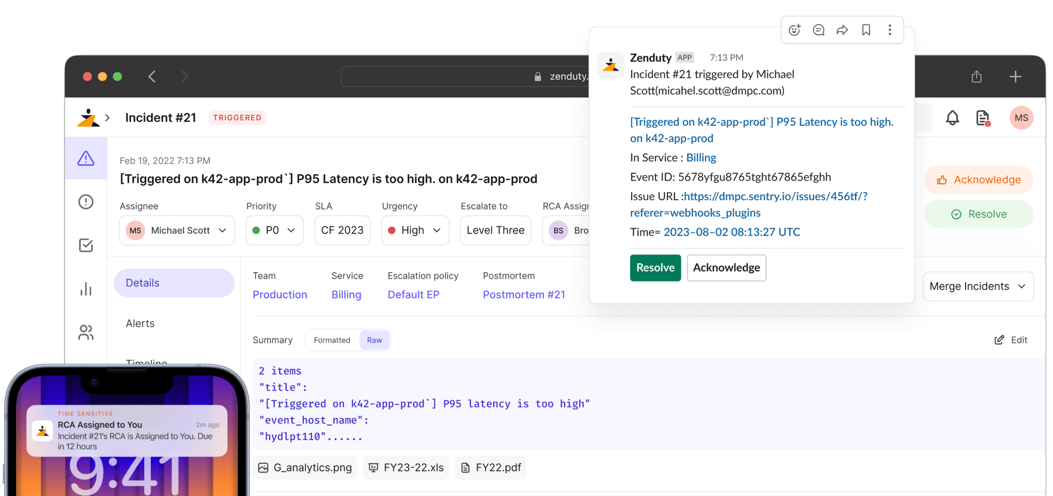Open the analytics bar chart sidebar icon
1053x496 pixels.
point(86,289)
